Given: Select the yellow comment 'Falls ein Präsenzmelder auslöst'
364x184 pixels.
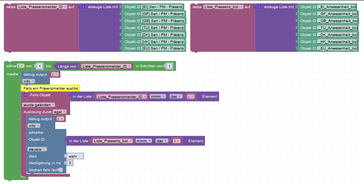Looking at the screenshot, I should pyautogui.click(x=50, y=88).
